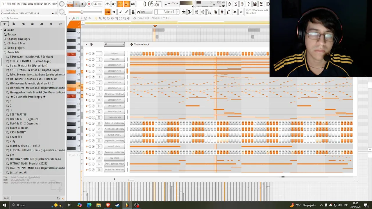Expand the 808 TRAPSTEP folder
Viewport: 372px width, 209px height.
[18, 114]
